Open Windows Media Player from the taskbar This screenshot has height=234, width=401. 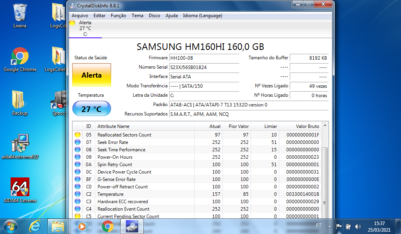83,226
